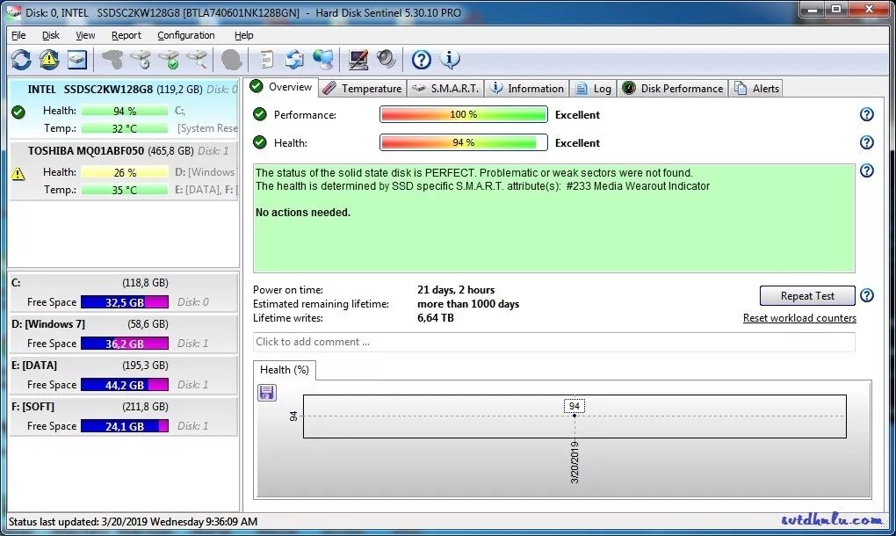Click the F: [SOFT] free space 24,1 GB bar
This screenshot has width=896, height=536.
coord(125,425)
